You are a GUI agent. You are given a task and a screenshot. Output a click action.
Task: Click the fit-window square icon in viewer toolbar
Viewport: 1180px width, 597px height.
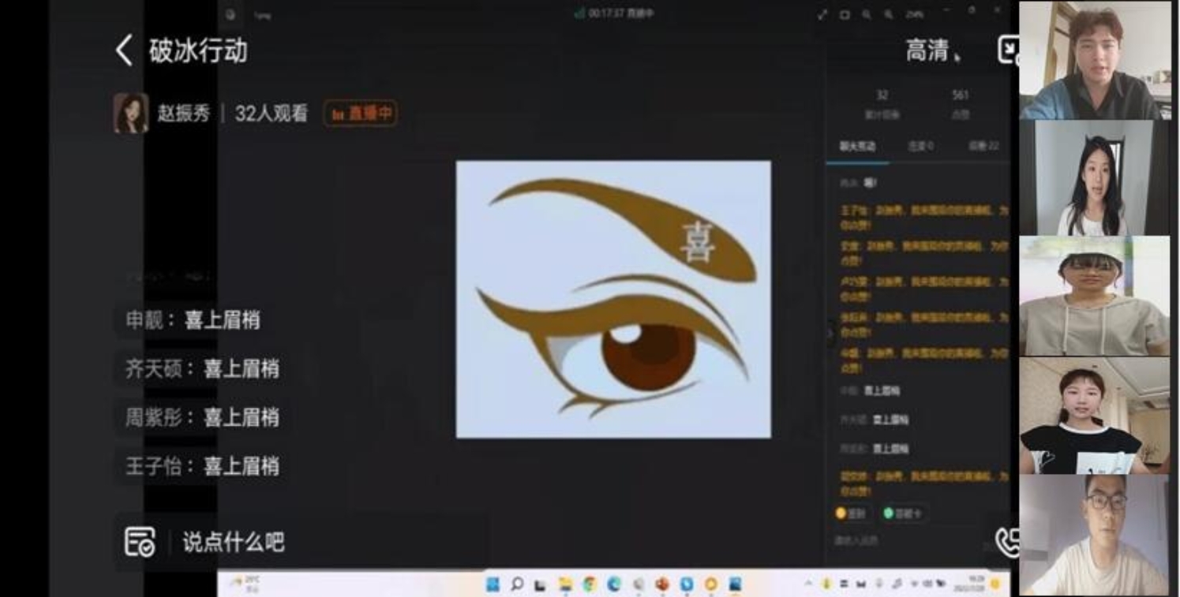(844, 14)
